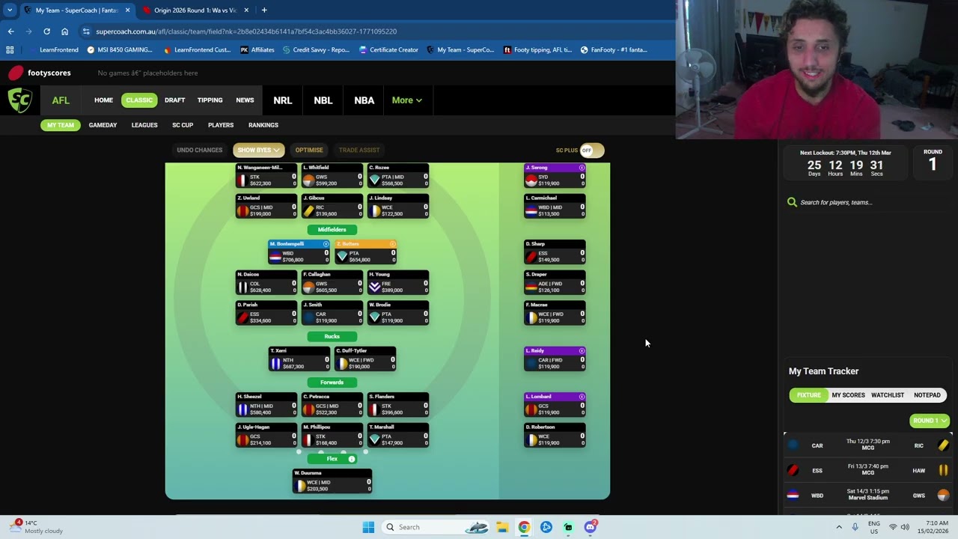
Task: Click the Trade Assist button
Action: [x=359, y=150]
